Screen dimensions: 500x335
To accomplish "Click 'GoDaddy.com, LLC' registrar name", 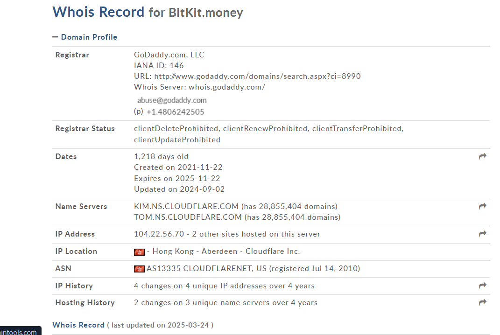I will click(x=169, y=55).
